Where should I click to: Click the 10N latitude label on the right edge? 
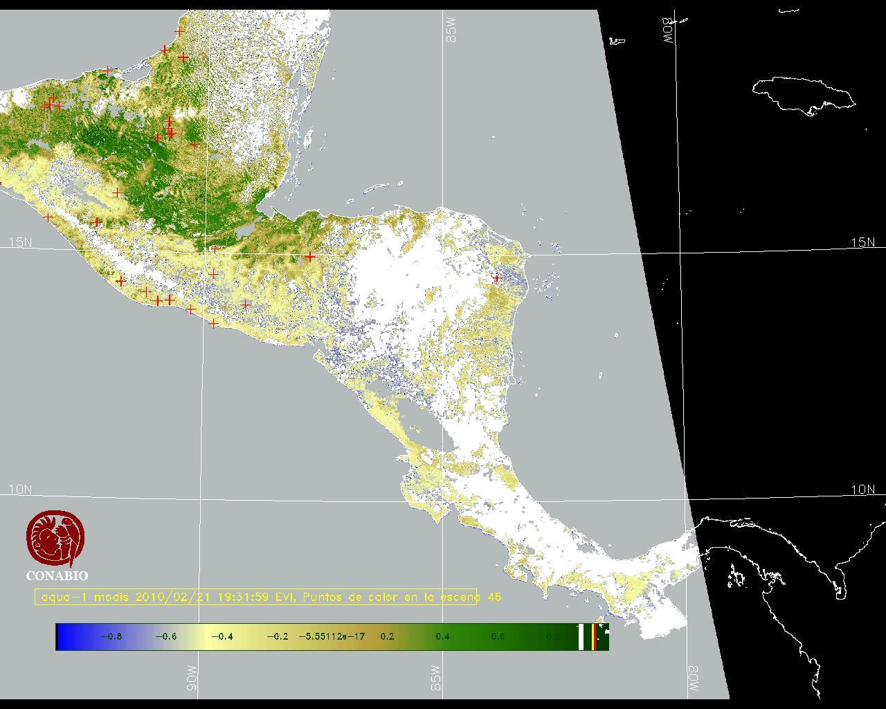862,490
